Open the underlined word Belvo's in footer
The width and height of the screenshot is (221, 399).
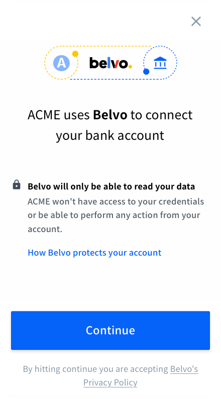click(184, 369)
